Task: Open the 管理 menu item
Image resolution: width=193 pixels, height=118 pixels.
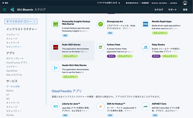Action: tap(185, 10)
